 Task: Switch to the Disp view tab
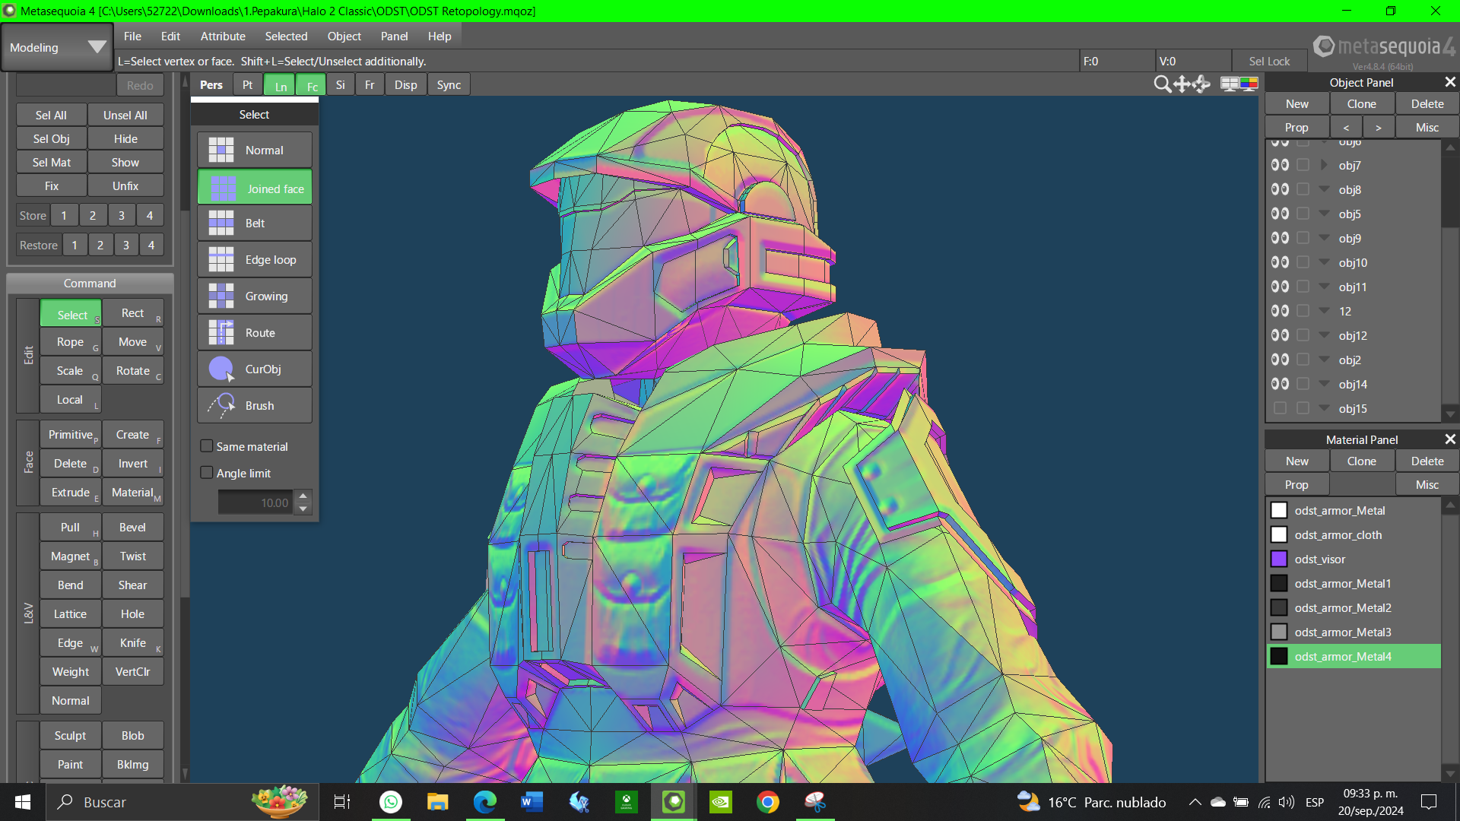tap(405, 85)
